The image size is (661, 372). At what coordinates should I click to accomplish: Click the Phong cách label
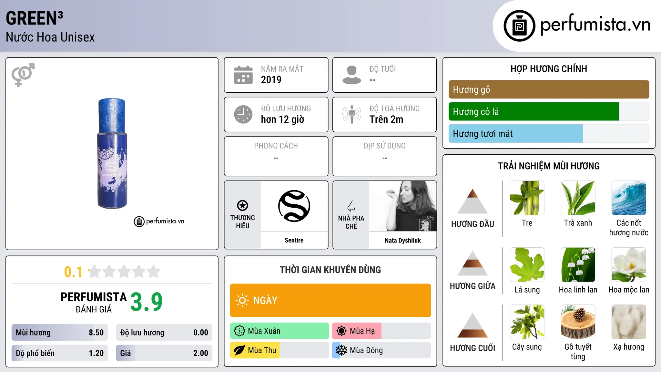(x=276, y=146)
